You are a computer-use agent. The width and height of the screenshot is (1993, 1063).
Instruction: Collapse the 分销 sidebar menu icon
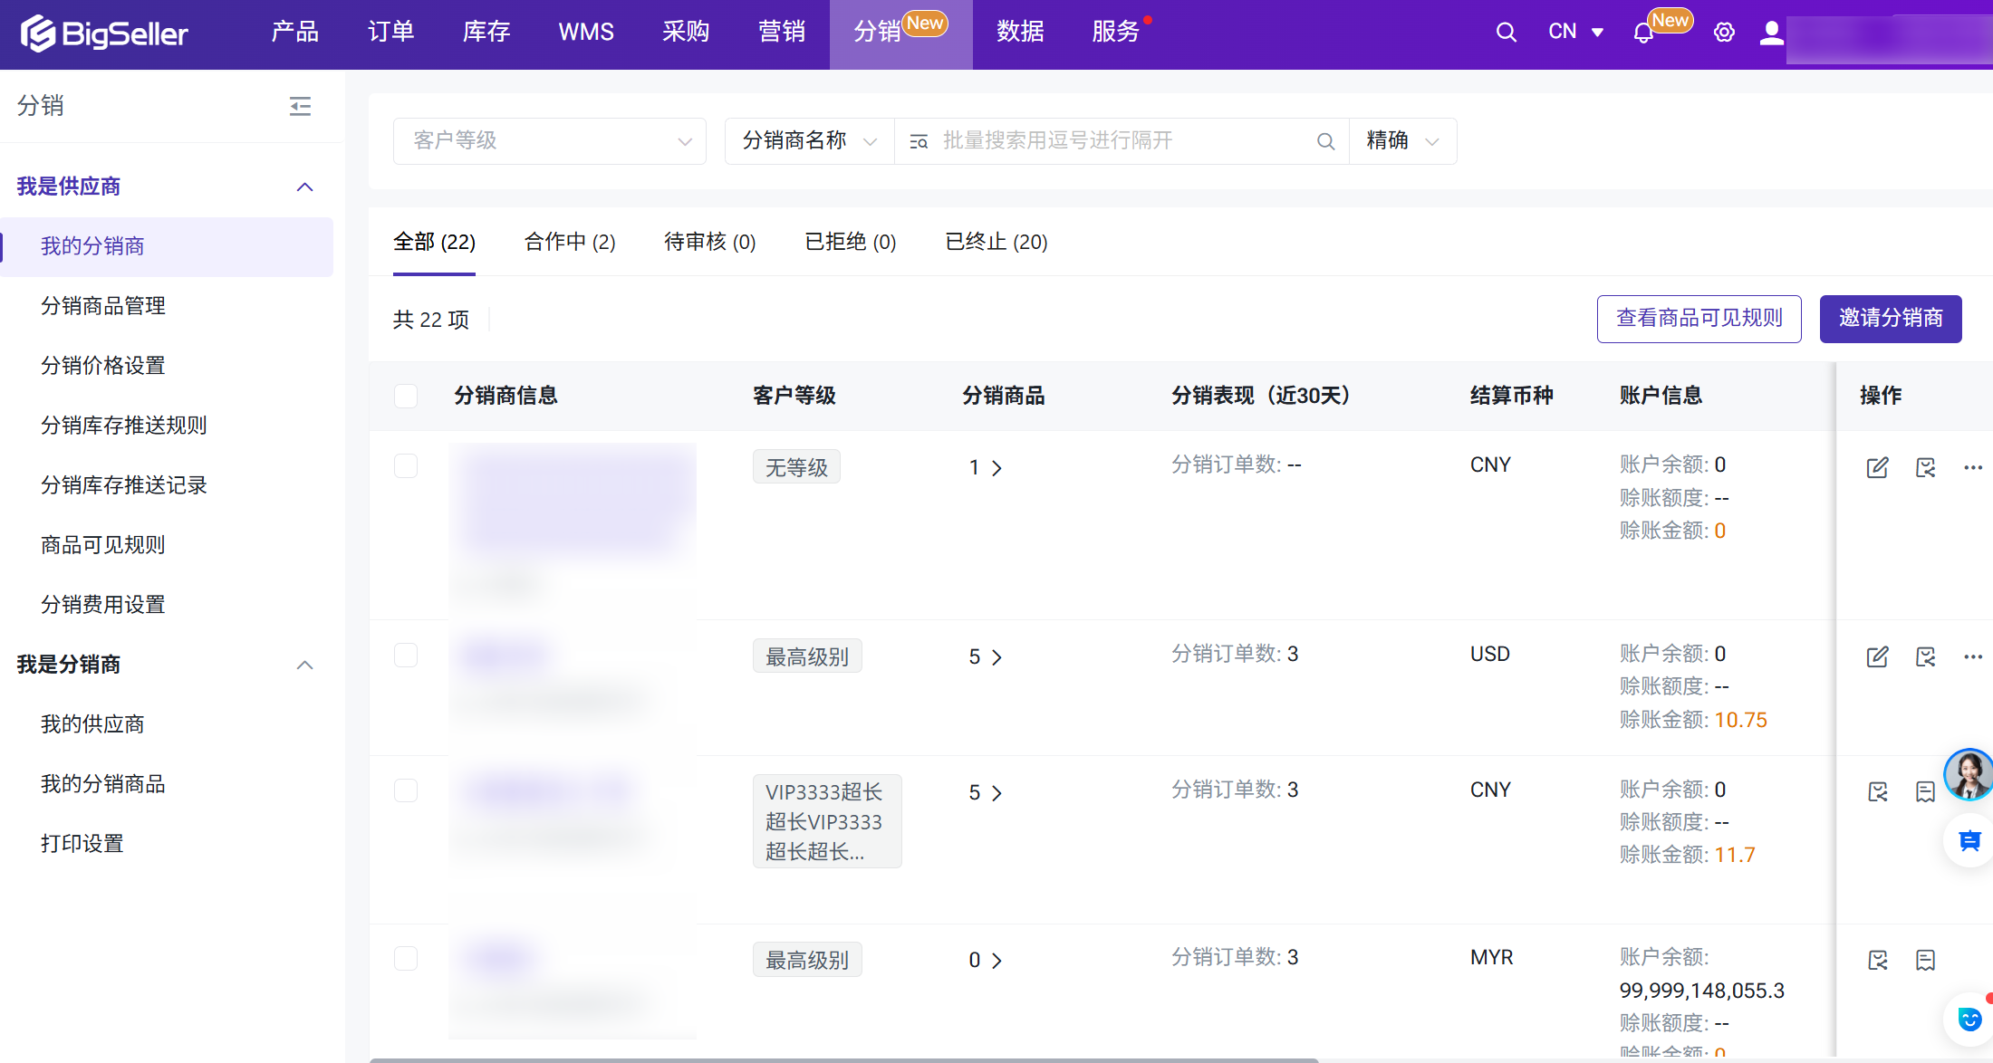click(300, 107)
